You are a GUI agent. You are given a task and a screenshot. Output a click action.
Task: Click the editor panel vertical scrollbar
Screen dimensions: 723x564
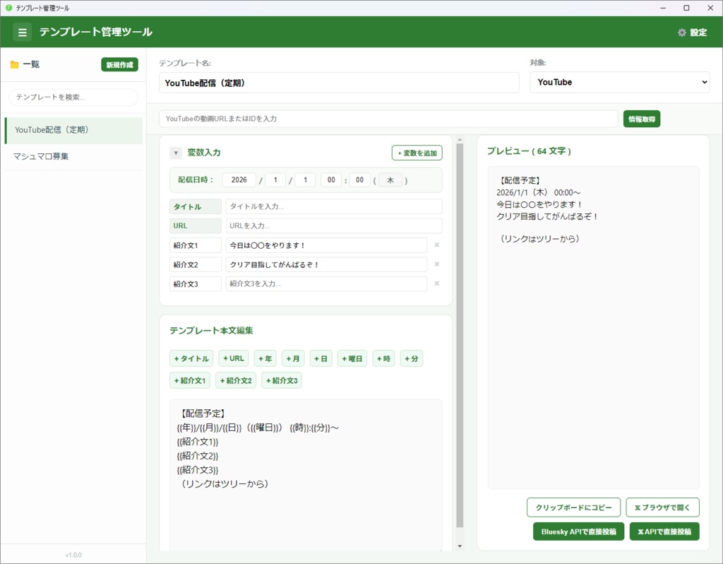[x=460, y=336]
